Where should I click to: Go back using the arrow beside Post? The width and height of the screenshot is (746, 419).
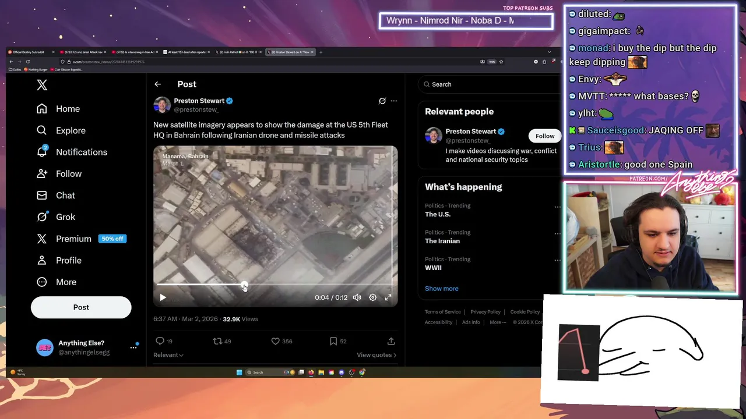pyautogui.click(x=157, y=84)
